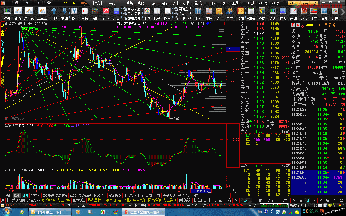Click the minus zoom-out button under 日线
346x216 pixels.
232,195
